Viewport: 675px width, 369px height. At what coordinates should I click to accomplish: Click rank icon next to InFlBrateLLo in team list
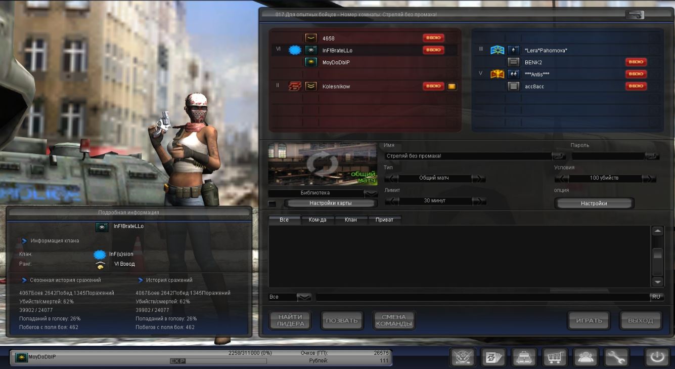coord(310,50)
